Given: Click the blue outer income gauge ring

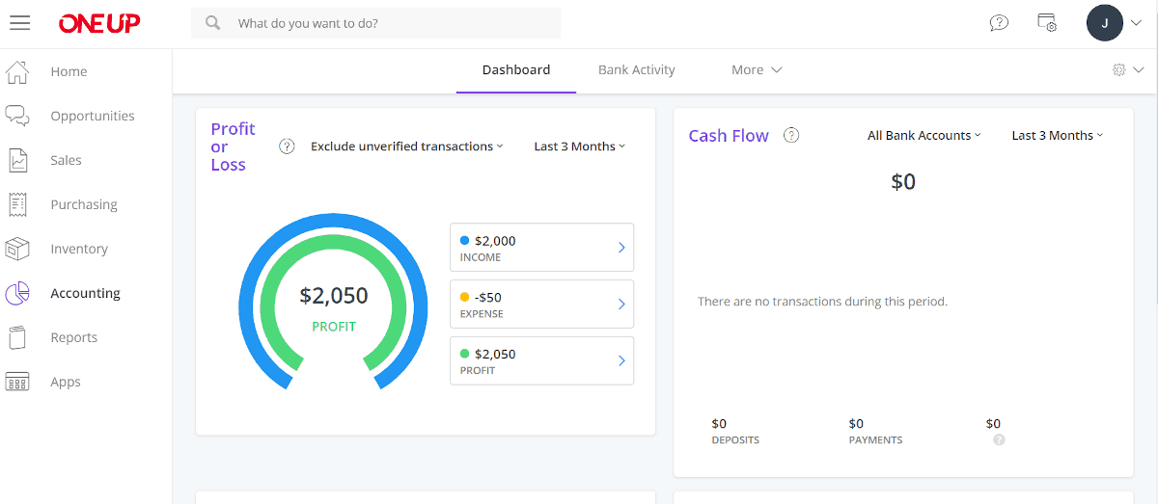Looking at the screenshot, I should point(333,220).
